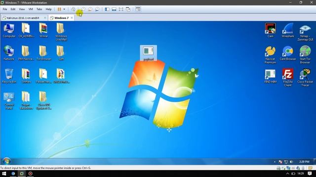Open the Edit menu

coord(13,9)
